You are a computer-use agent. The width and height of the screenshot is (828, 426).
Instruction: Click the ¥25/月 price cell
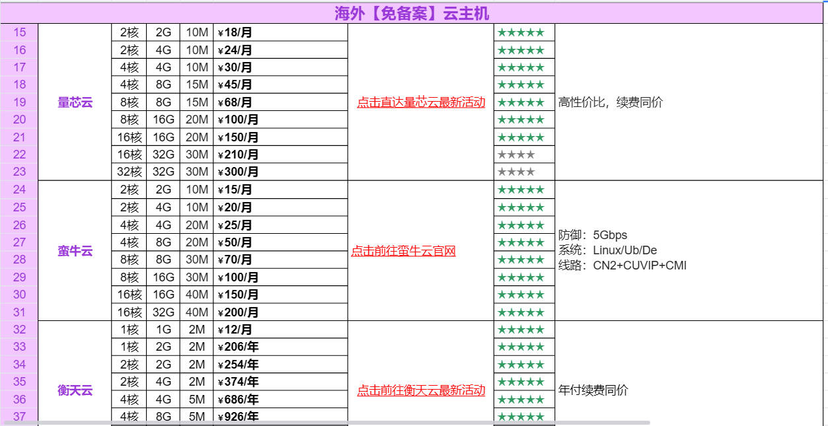click(x=280, y=225)
